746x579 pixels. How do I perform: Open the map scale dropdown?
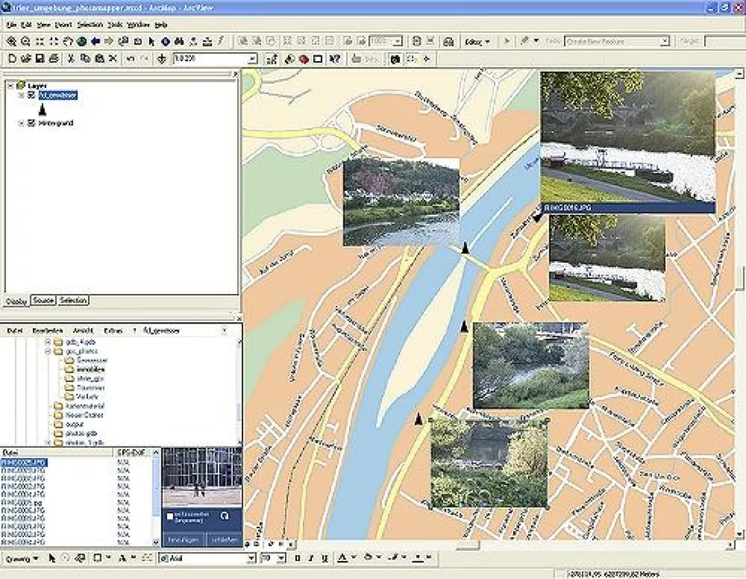pos(251,59)
